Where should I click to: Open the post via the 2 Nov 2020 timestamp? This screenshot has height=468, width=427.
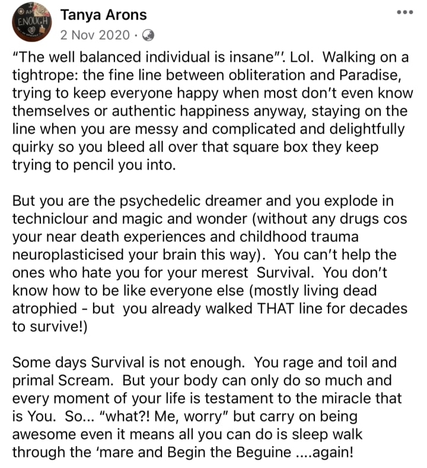pyautogui.click(x=95, y=35)
